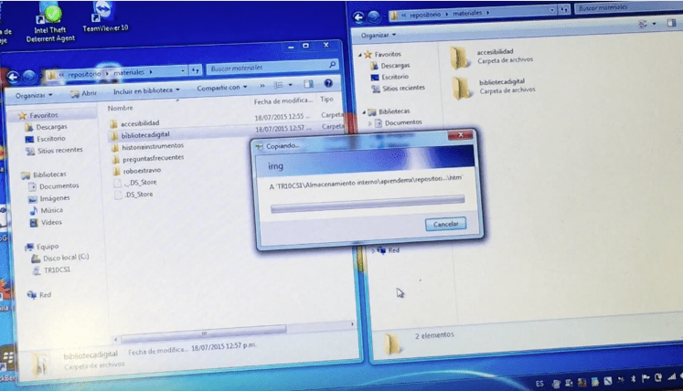Click the Copiando progress bar
This screenshot has height=391, width=683.
[x=368, y=204]
